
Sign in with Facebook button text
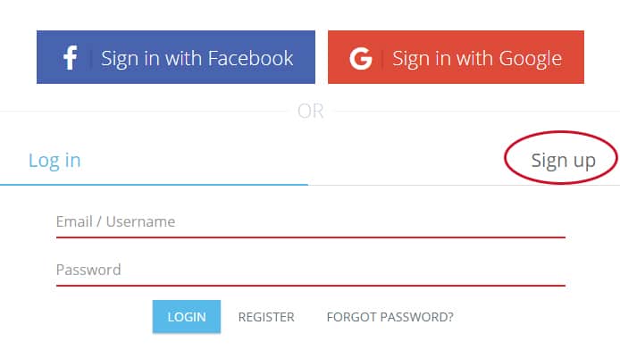coord(197,59)
